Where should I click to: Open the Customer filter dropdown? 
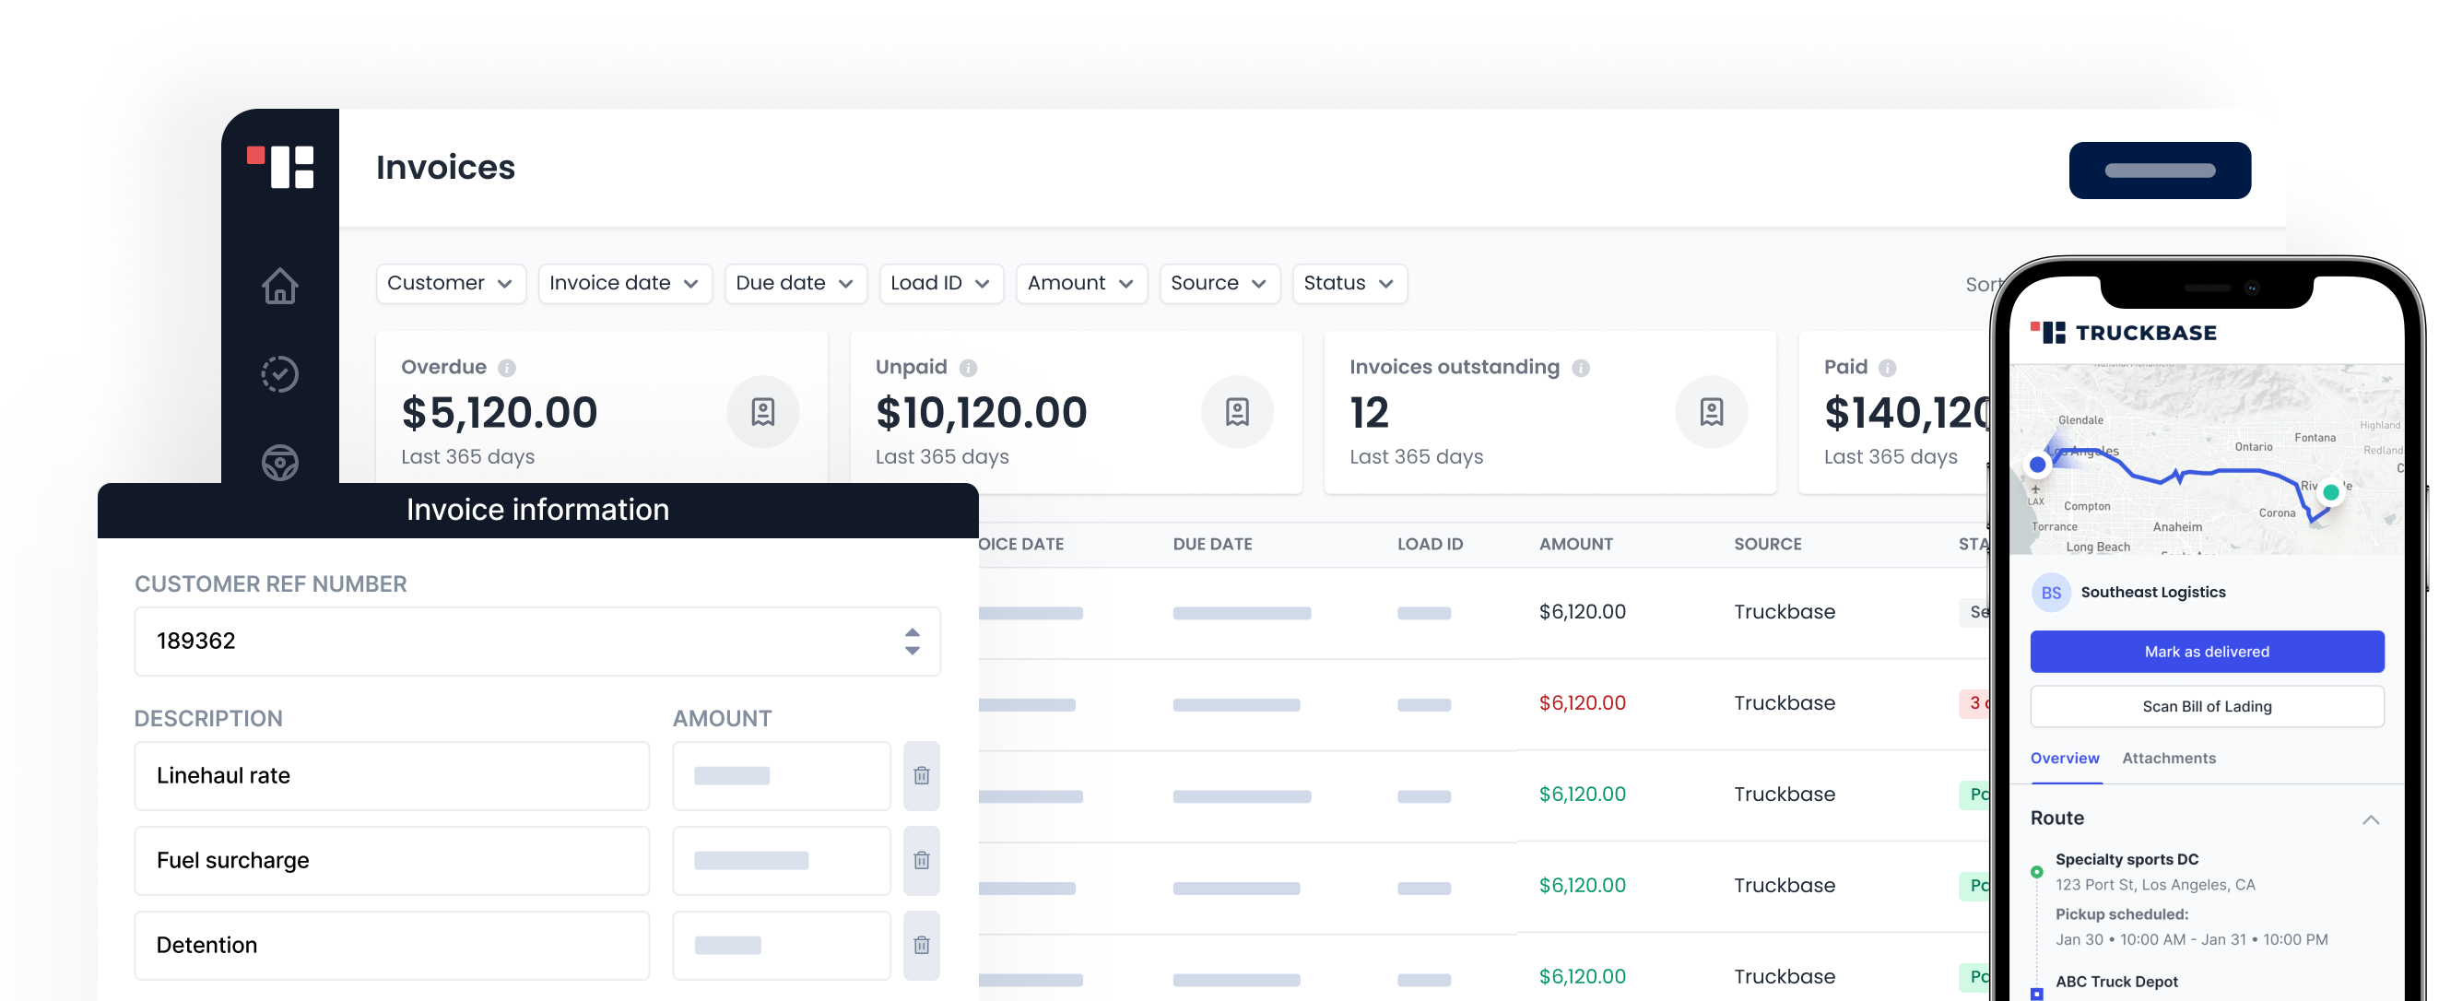451,282
